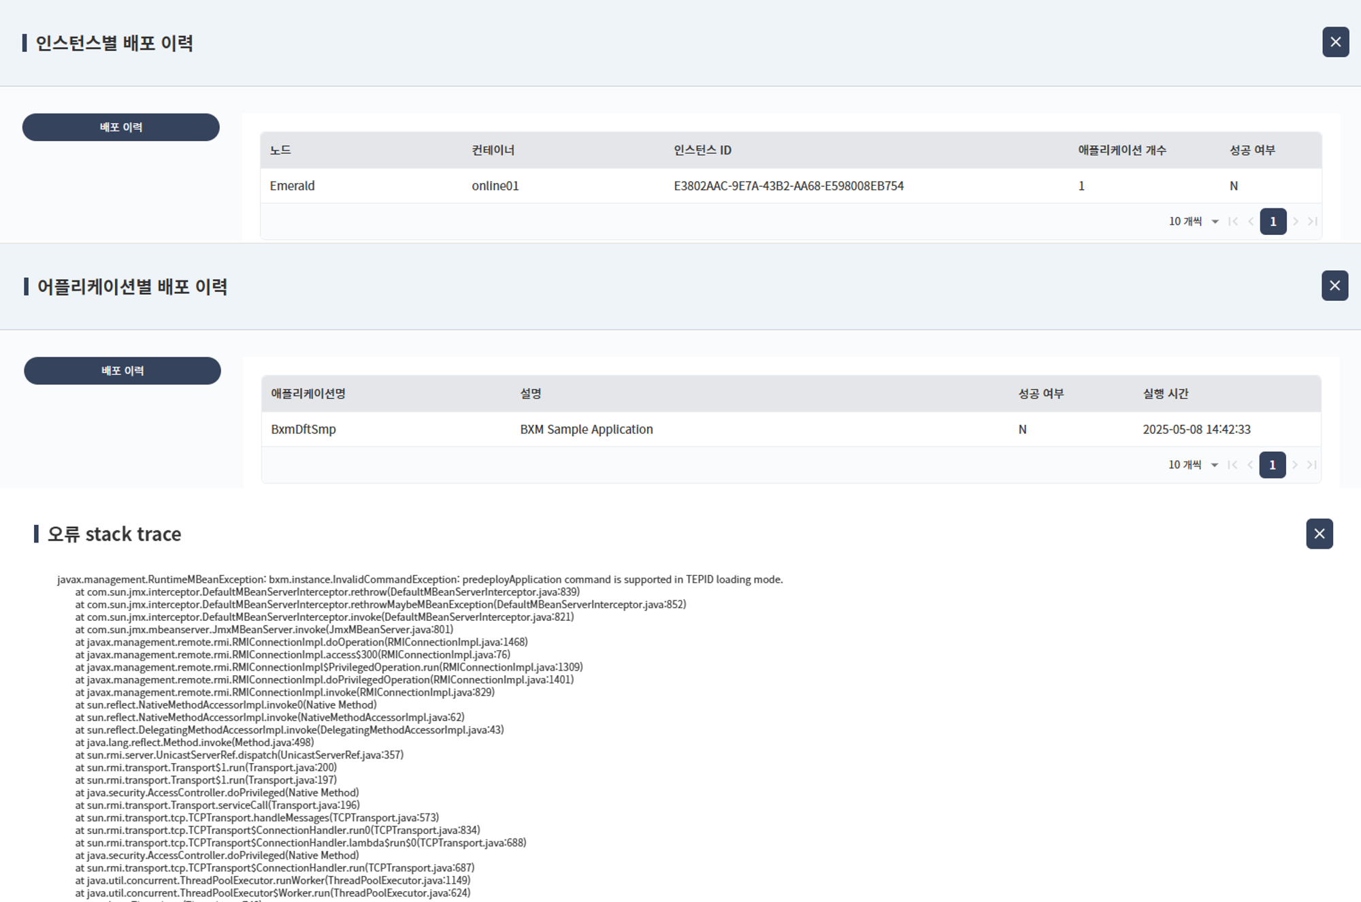Screen dimensions: 1361x902
Task: Open 10 개씩 dropdown in application table
Action: (1193, 465)
